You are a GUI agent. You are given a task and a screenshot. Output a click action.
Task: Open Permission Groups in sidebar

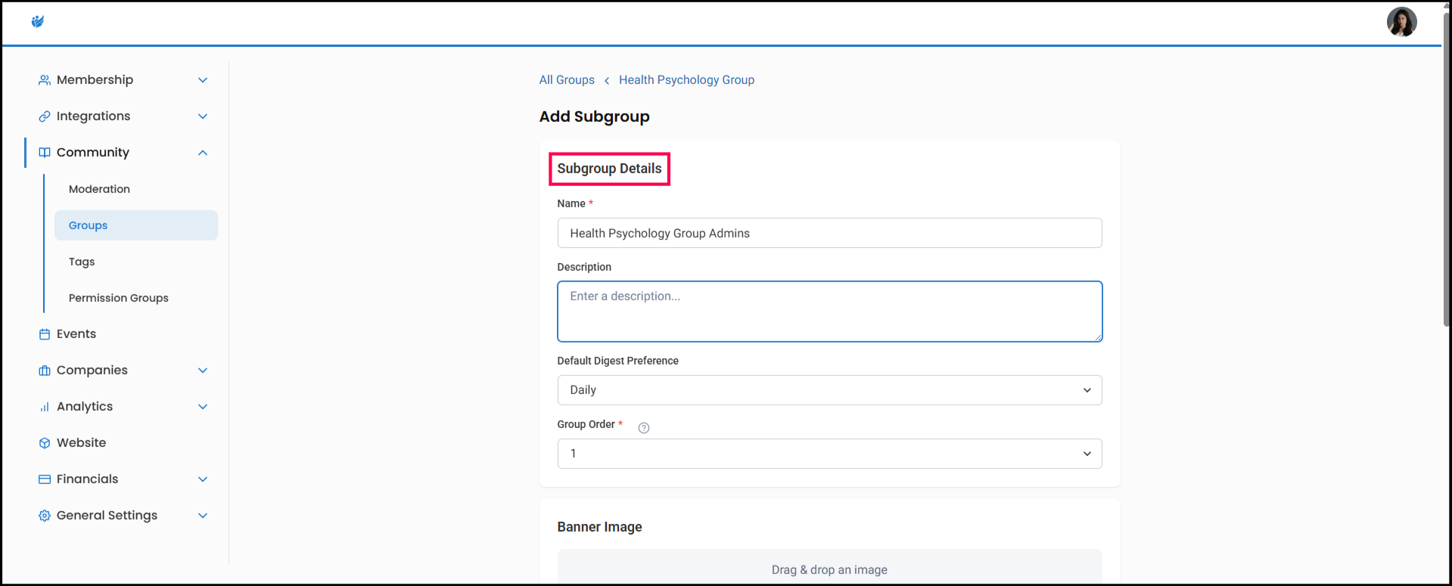click(118, 298)
